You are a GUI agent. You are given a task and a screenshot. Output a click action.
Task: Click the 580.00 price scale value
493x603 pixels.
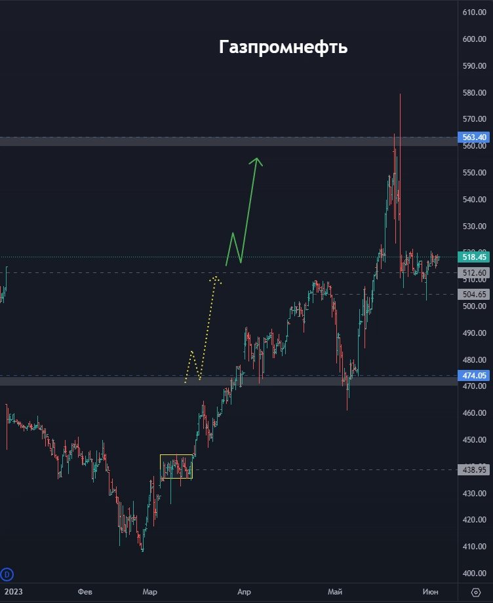point(475,93)
